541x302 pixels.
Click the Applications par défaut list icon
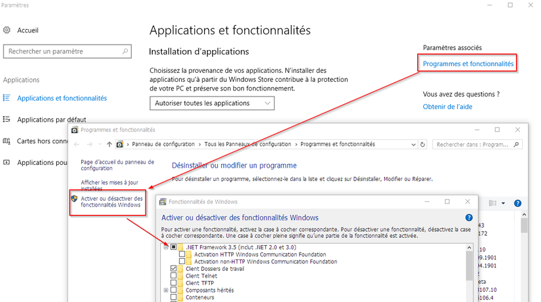pyautogui.click(x=7, y=120)
